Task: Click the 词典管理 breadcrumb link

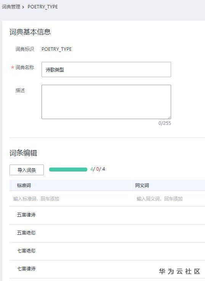Action: [x=11, y=7]
